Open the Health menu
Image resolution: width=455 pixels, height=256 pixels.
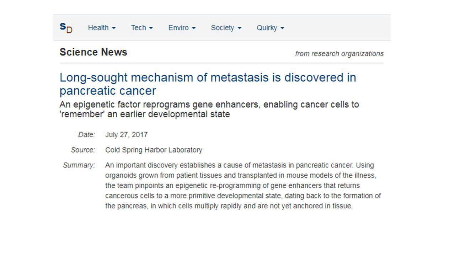tap(102, 28)
